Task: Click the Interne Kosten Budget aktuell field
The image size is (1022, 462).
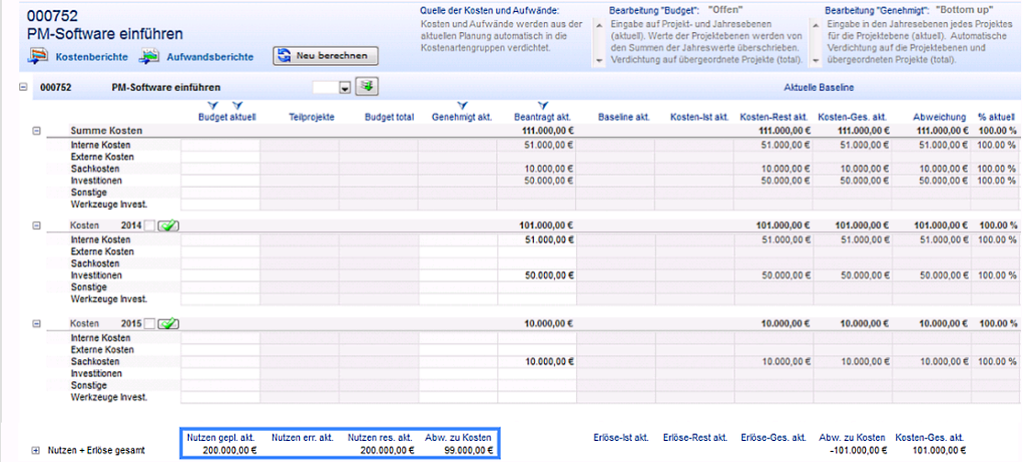Action: click(220, 145)
